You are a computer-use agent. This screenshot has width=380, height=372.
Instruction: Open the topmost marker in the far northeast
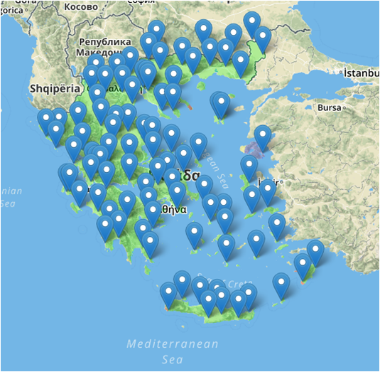click(252, 25)
